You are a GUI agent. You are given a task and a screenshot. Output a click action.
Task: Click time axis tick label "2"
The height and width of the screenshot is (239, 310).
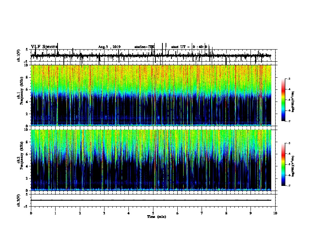(x=80, y=213)
